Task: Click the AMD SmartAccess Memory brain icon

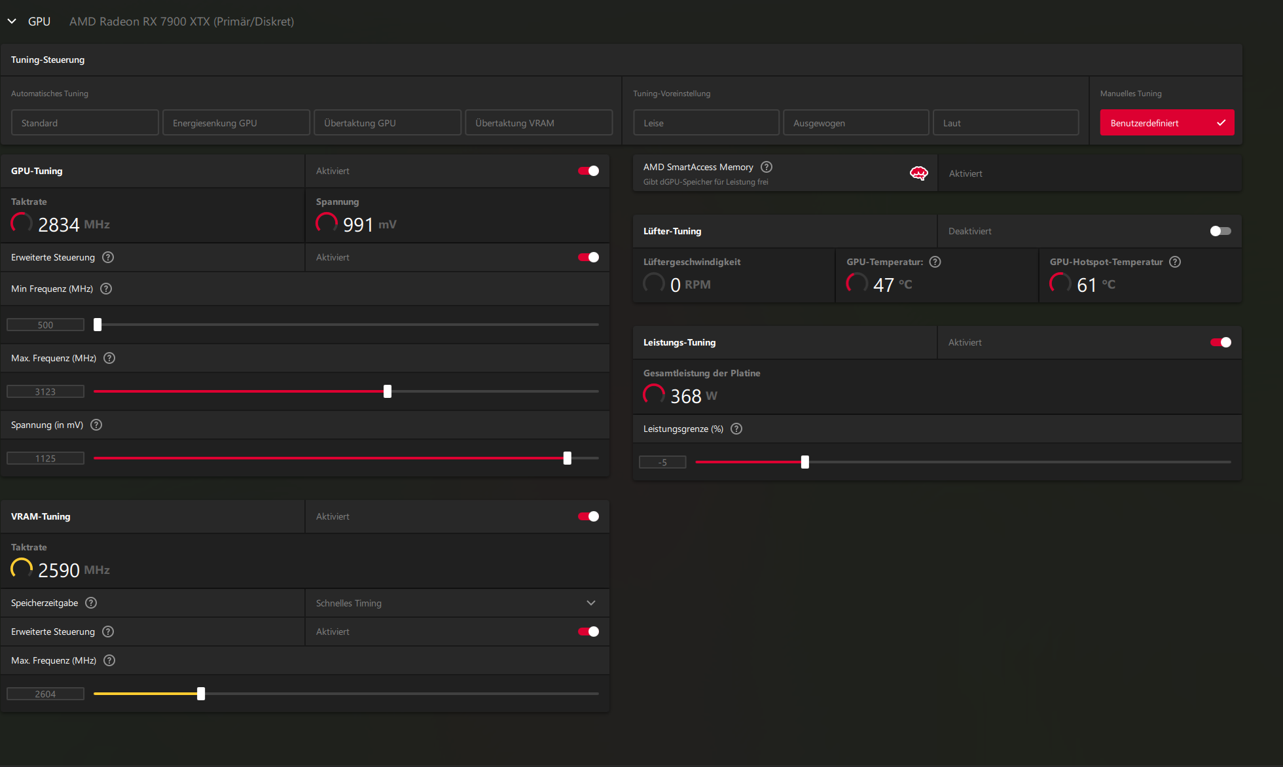Action: tap(918, 173)
